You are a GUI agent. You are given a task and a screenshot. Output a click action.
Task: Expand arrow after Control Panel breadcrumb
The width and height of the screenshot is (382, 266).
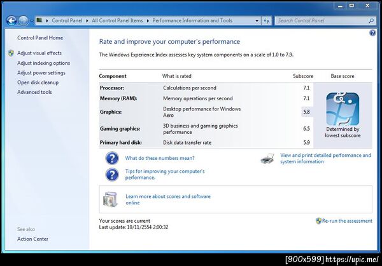point(87,21)
